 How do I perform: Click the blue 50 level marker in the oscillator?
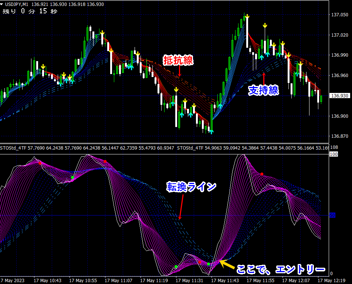pos(332,215)
